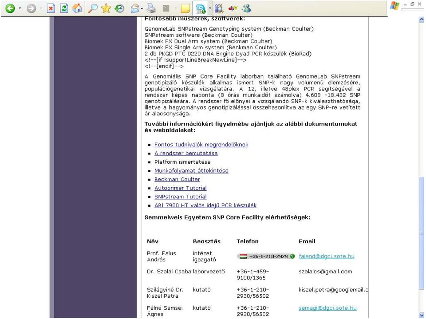Click the name 'Félné Semsei Ágnes'
The width and height of the screenshot is (426, 319).
pyautogui.click(x=165, y=311)
